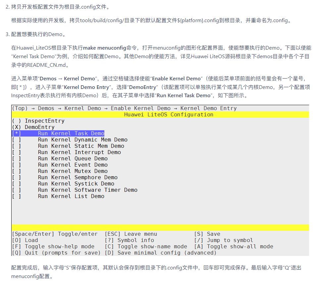Click the Demos breadcrumb item
Screen dimensions: 314x284
coord(46,108)
